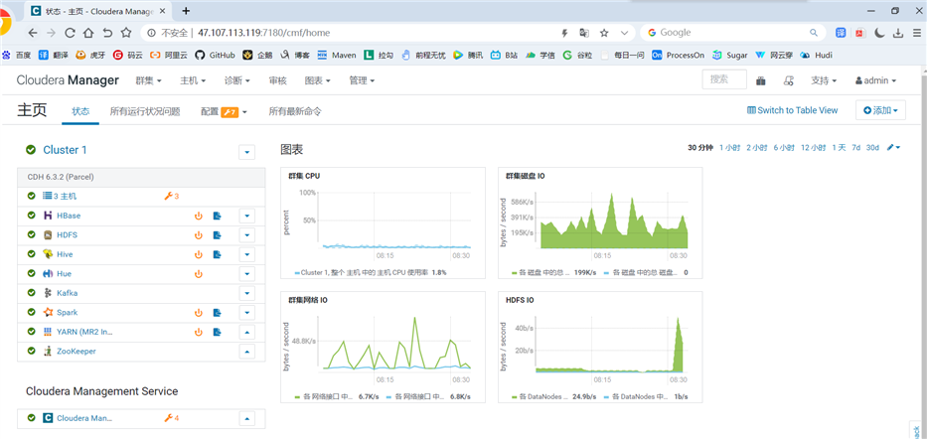Open the 图表 menu

click(318, 80)
